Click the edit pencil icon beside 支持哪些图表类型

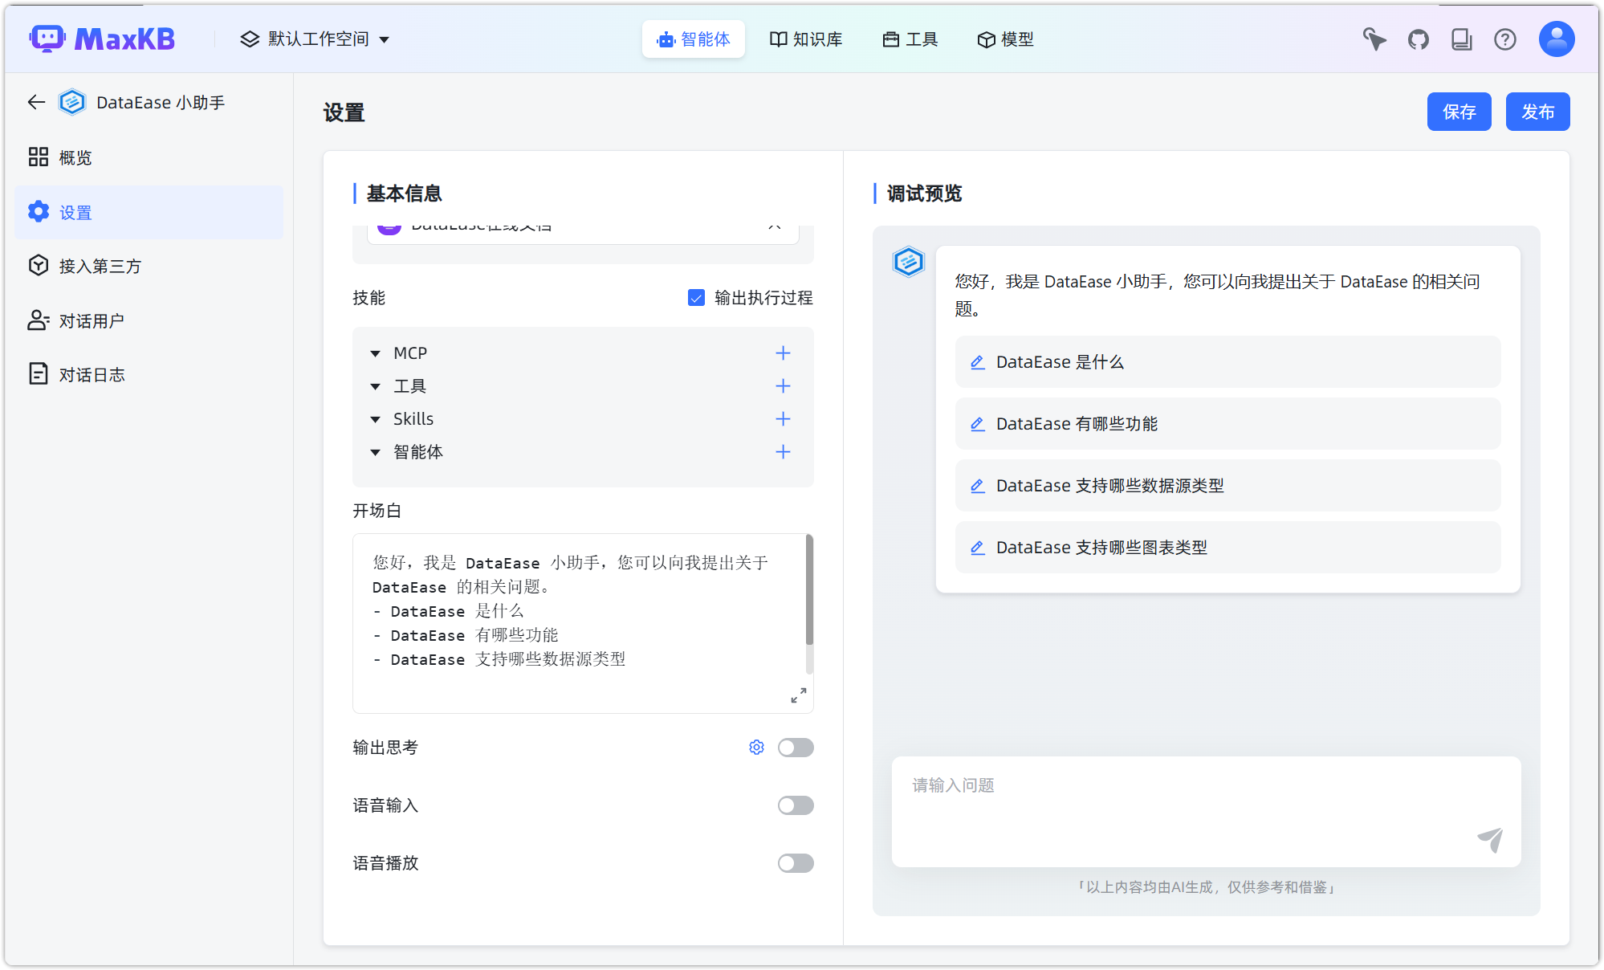coord(977,548)
